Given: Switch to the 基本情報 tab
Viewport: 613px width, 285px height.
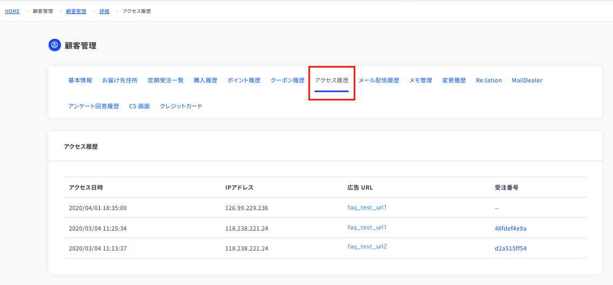Looking at the screenshot, I should pyautogui.click(x=80, y=80).
